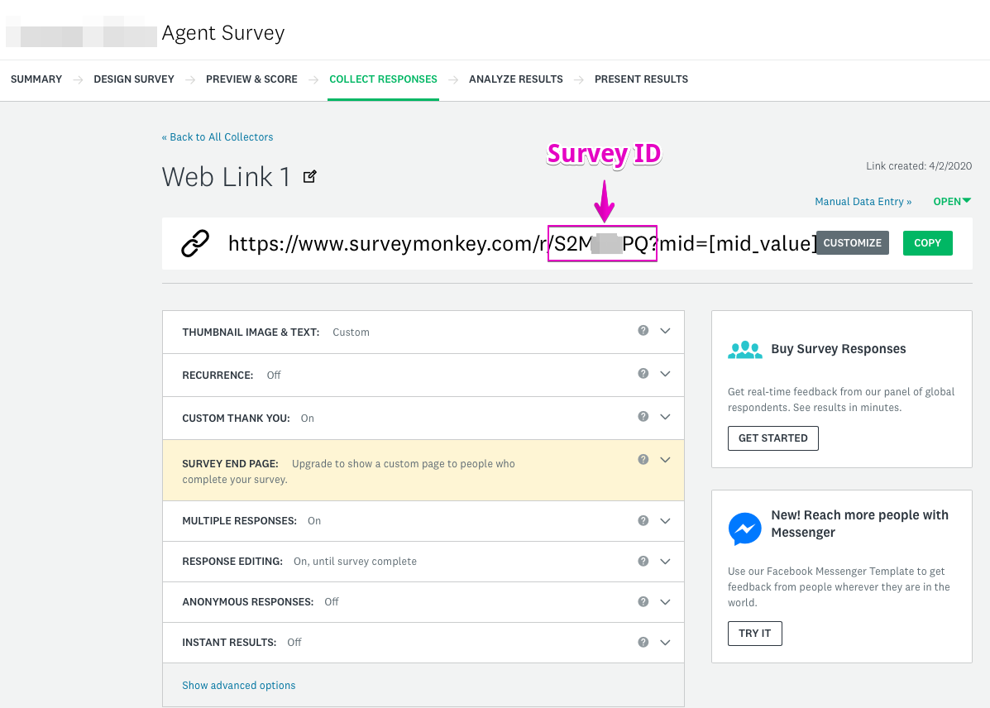This screenshot has width=990, height=708.
Task: Open the OPEN status dropdown
Action: (951, 202)
